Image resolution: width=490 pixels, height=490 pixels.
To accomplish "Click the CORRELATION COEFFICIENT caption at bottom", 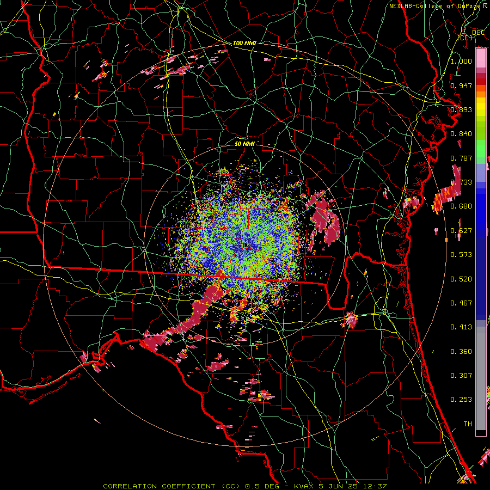I will 244,486.
